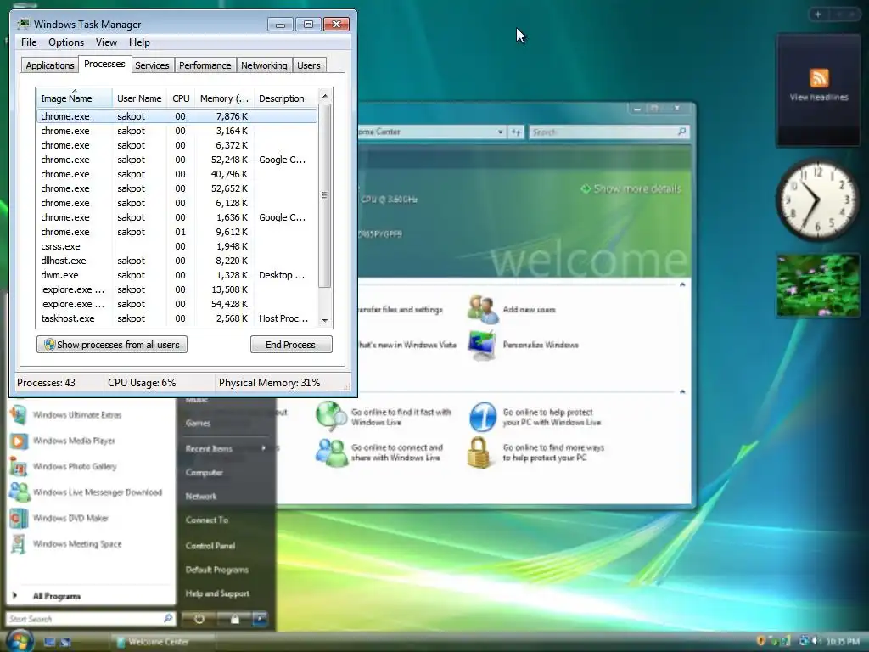Click the Start menu power button
Image resolution: width=869 pixels, height=652 pixels.
pos(199,619)
